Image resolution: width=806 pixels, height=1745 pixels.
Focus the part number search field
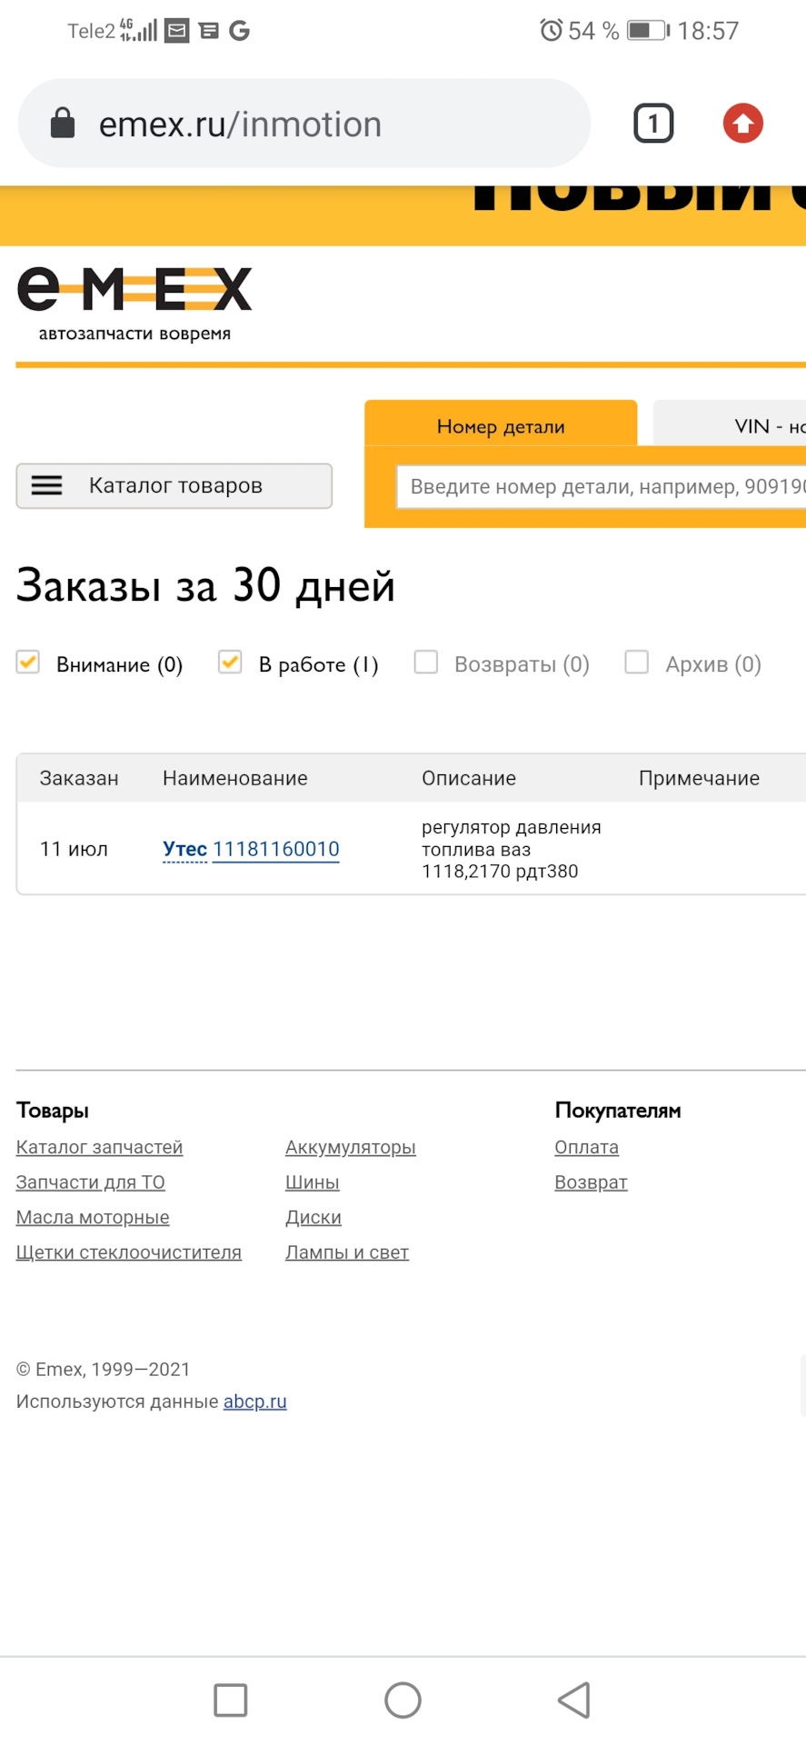[600, 486]
